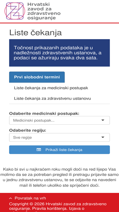The width and height of the screenshot is (119, 212).
Task: Open Liste čekanja za medicinski postupak tab
Action: point(51,88)
